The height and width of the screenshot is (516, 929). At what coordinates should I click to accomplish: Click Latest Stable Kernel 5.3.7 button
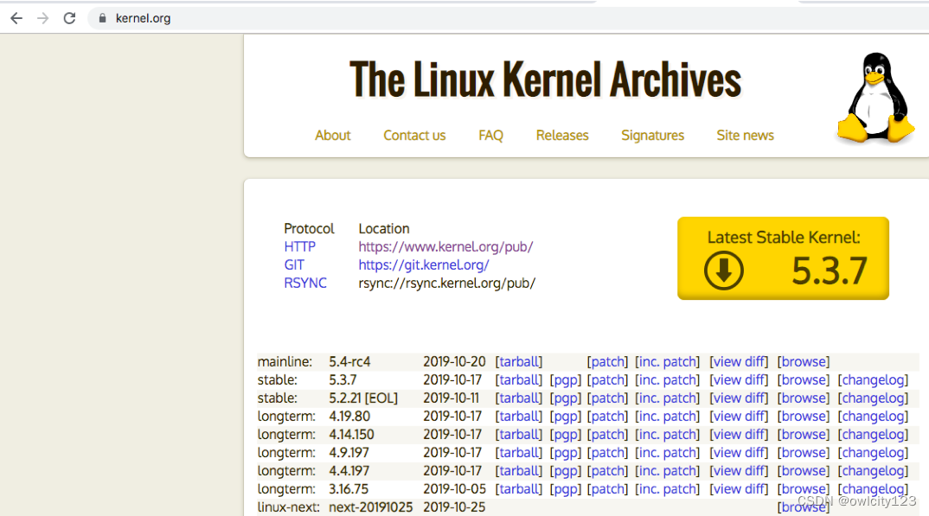(x=783, y=258)
